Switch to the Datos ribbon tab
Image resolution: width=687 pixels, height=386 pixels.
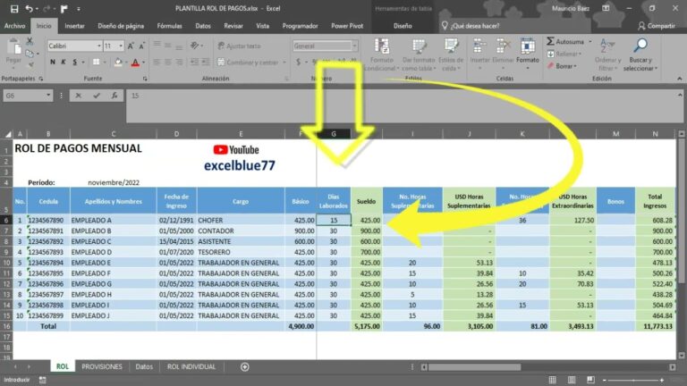coord(203,26)
